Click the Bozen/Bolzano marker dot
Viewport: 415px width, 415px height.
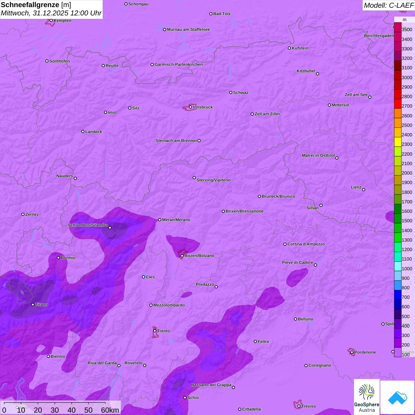(182, 256)
